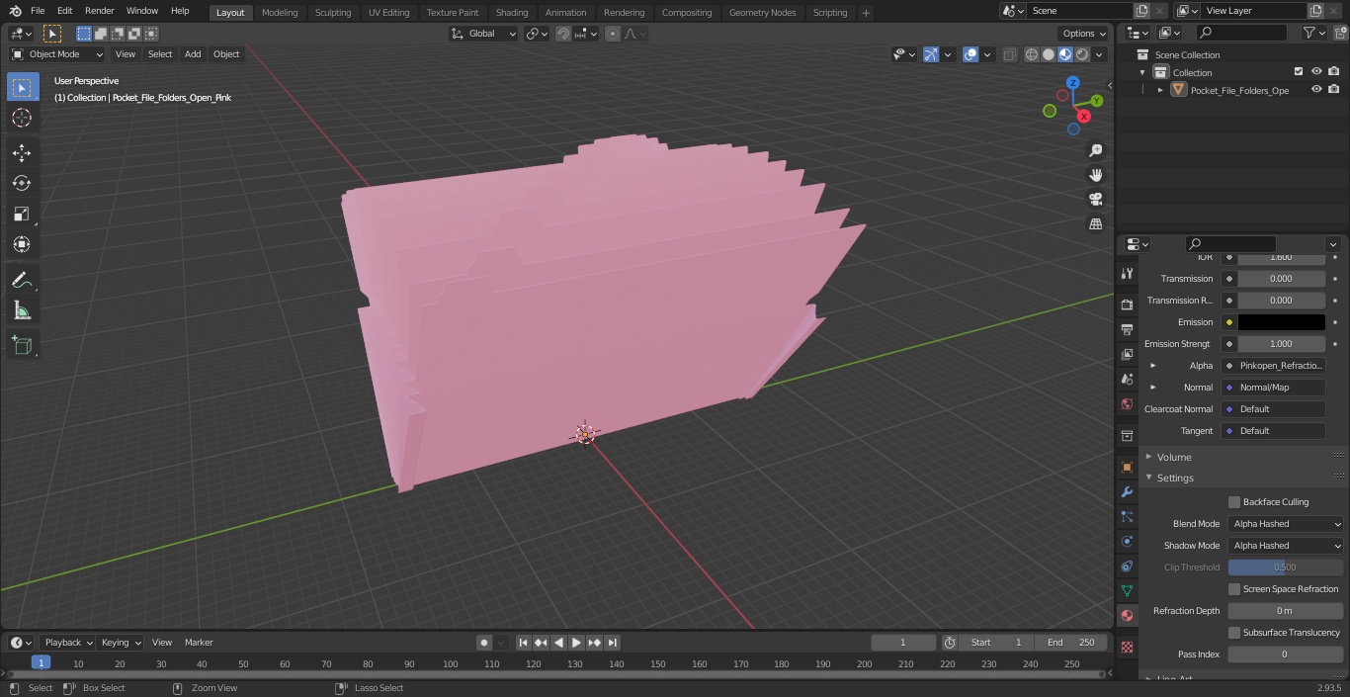Open the Object Mode dropdown

click(56, 54)
